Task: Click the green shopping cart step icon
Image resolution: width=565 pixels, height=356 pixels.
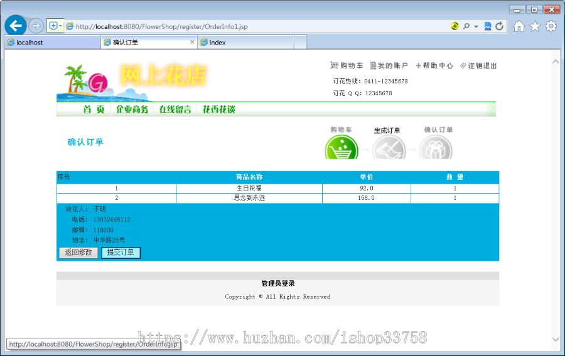Action: click(342, 147)
